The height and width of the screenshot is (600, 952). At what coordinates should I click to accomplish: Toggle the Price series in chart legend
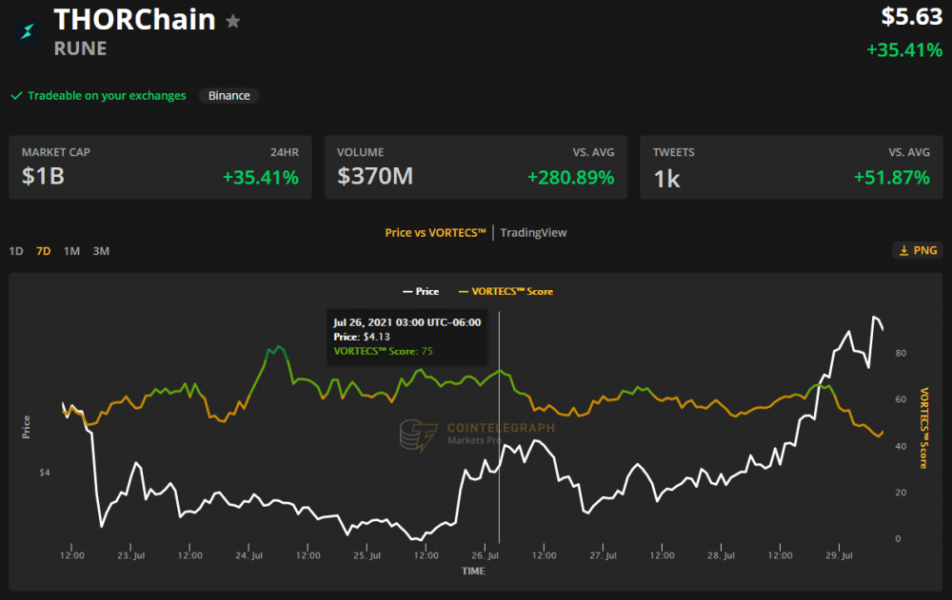tap(421, 291)
